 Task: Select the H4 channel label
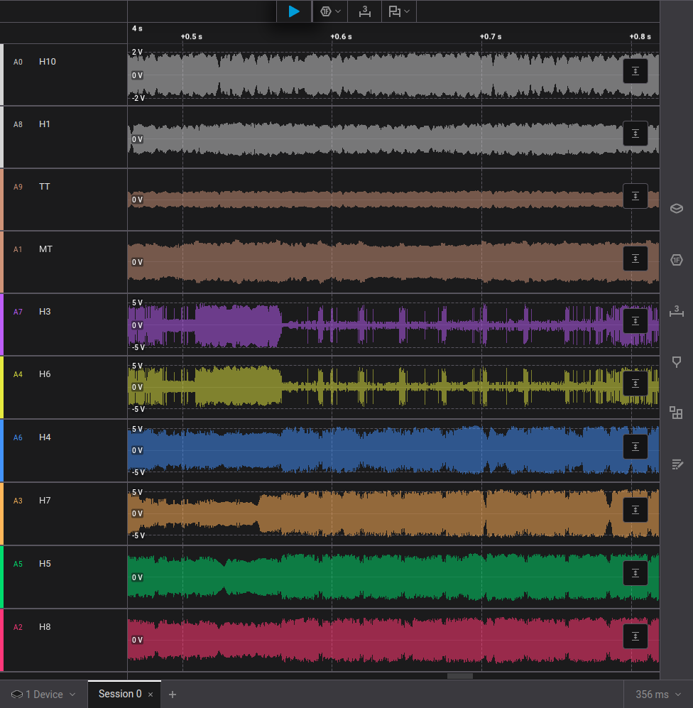45,437
